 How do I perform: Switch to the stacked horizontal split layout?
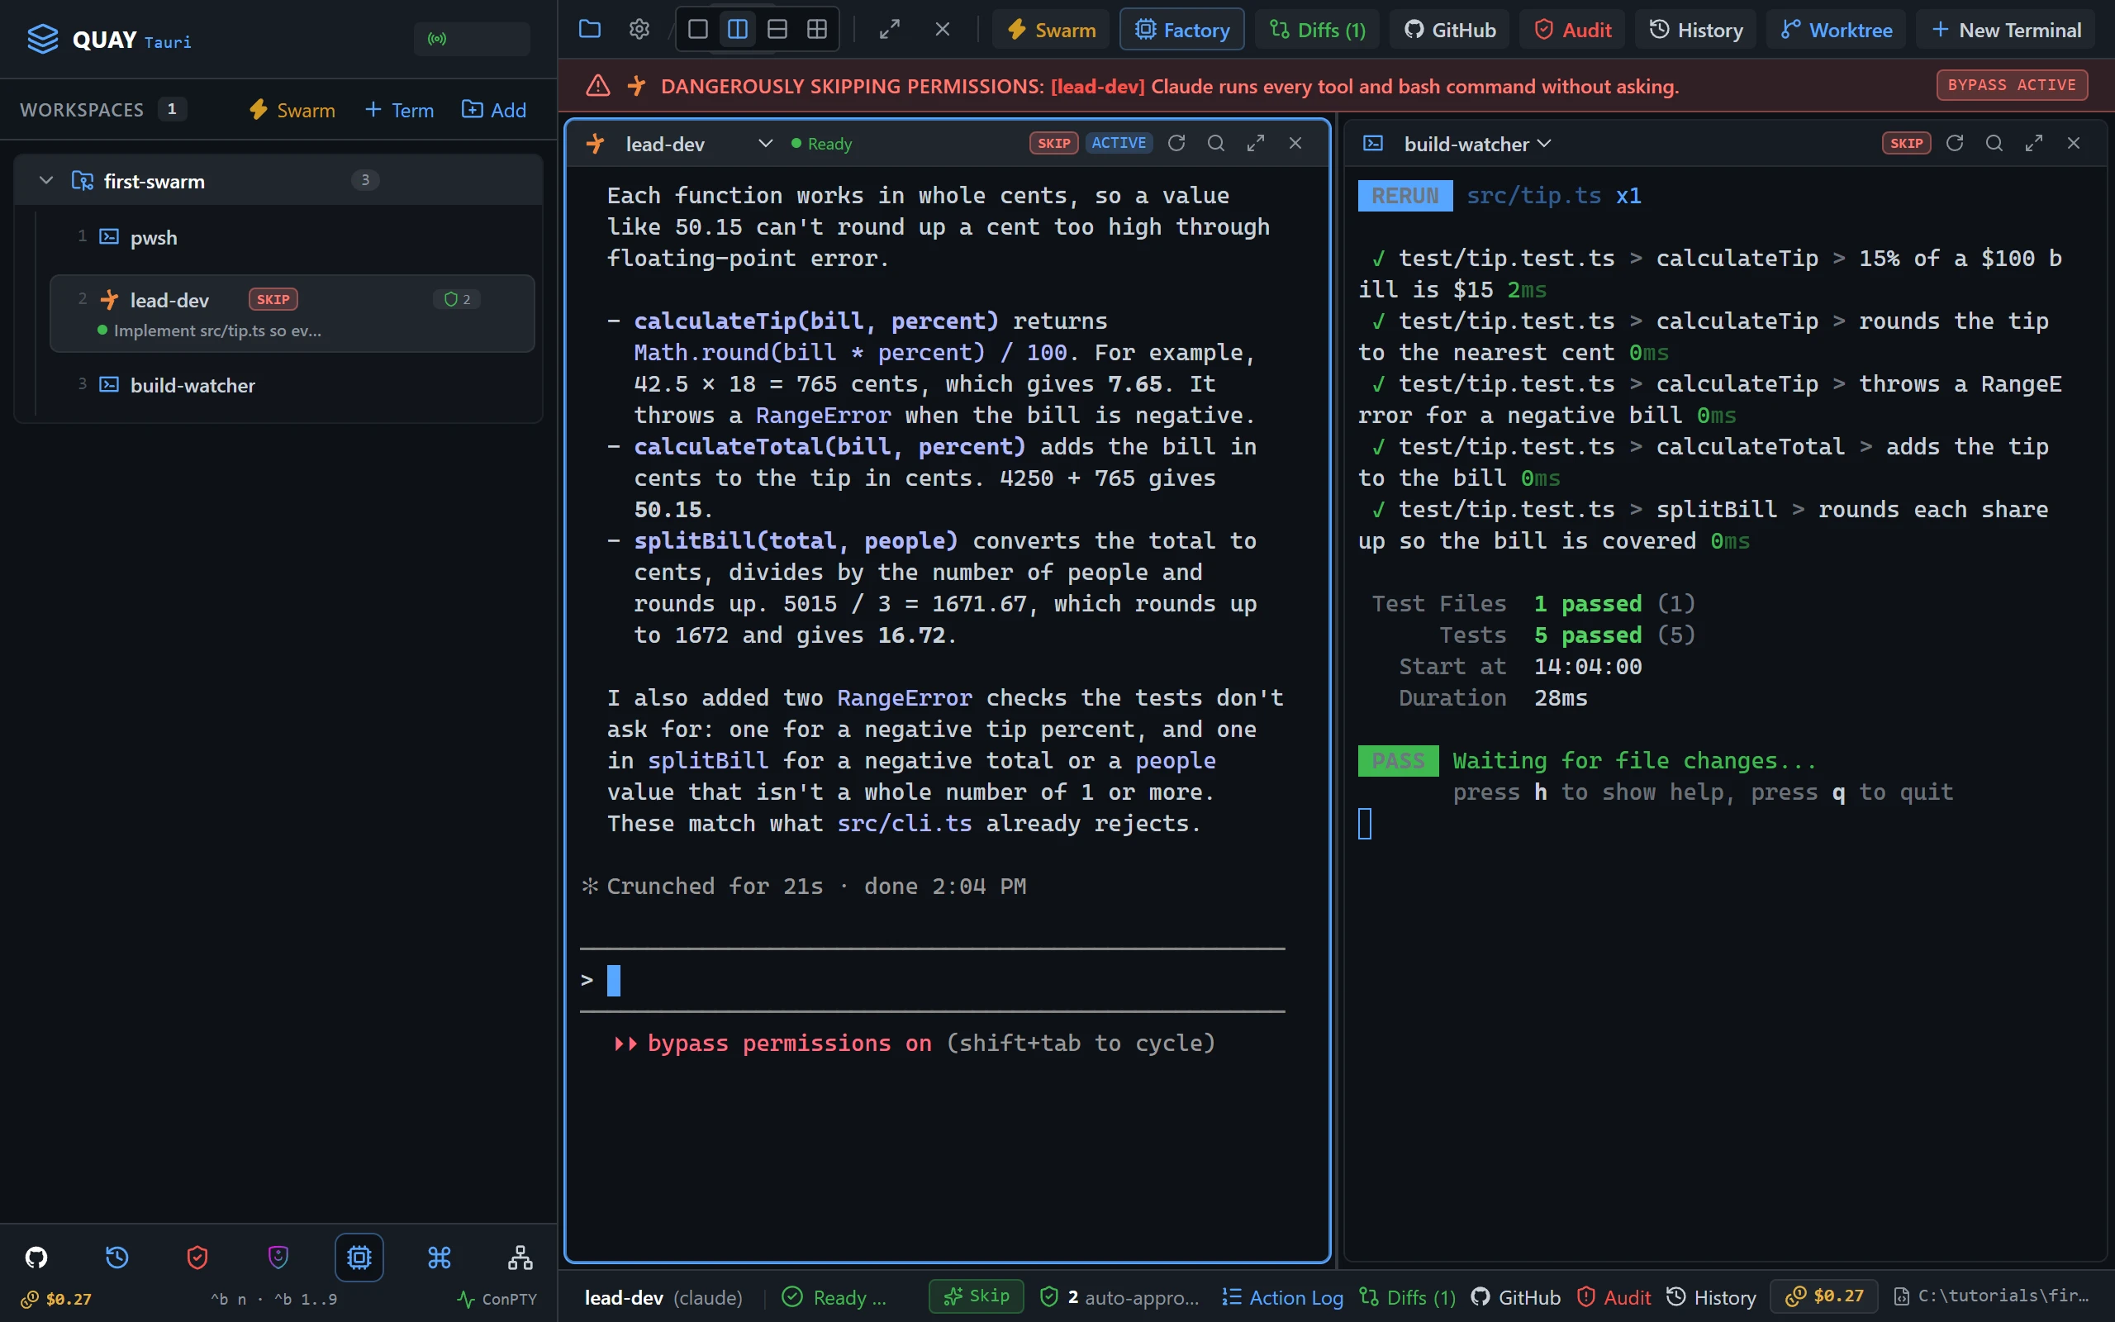(777, 30)
